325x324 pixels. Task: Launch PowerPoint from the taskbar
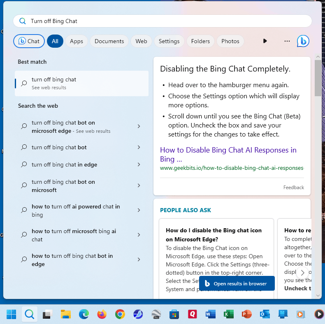[x=247, y=315]
